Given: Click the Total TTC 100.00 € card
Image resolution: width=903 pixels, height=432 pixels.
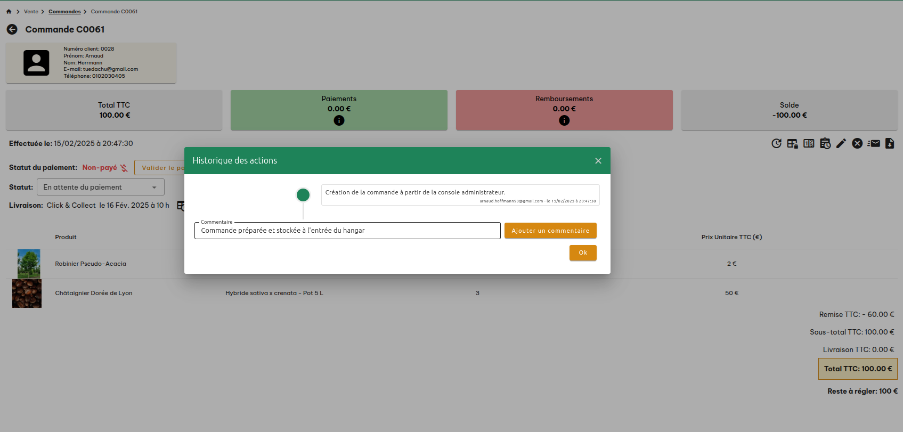Looking at the screenshot, I should [x=114, y=110].
